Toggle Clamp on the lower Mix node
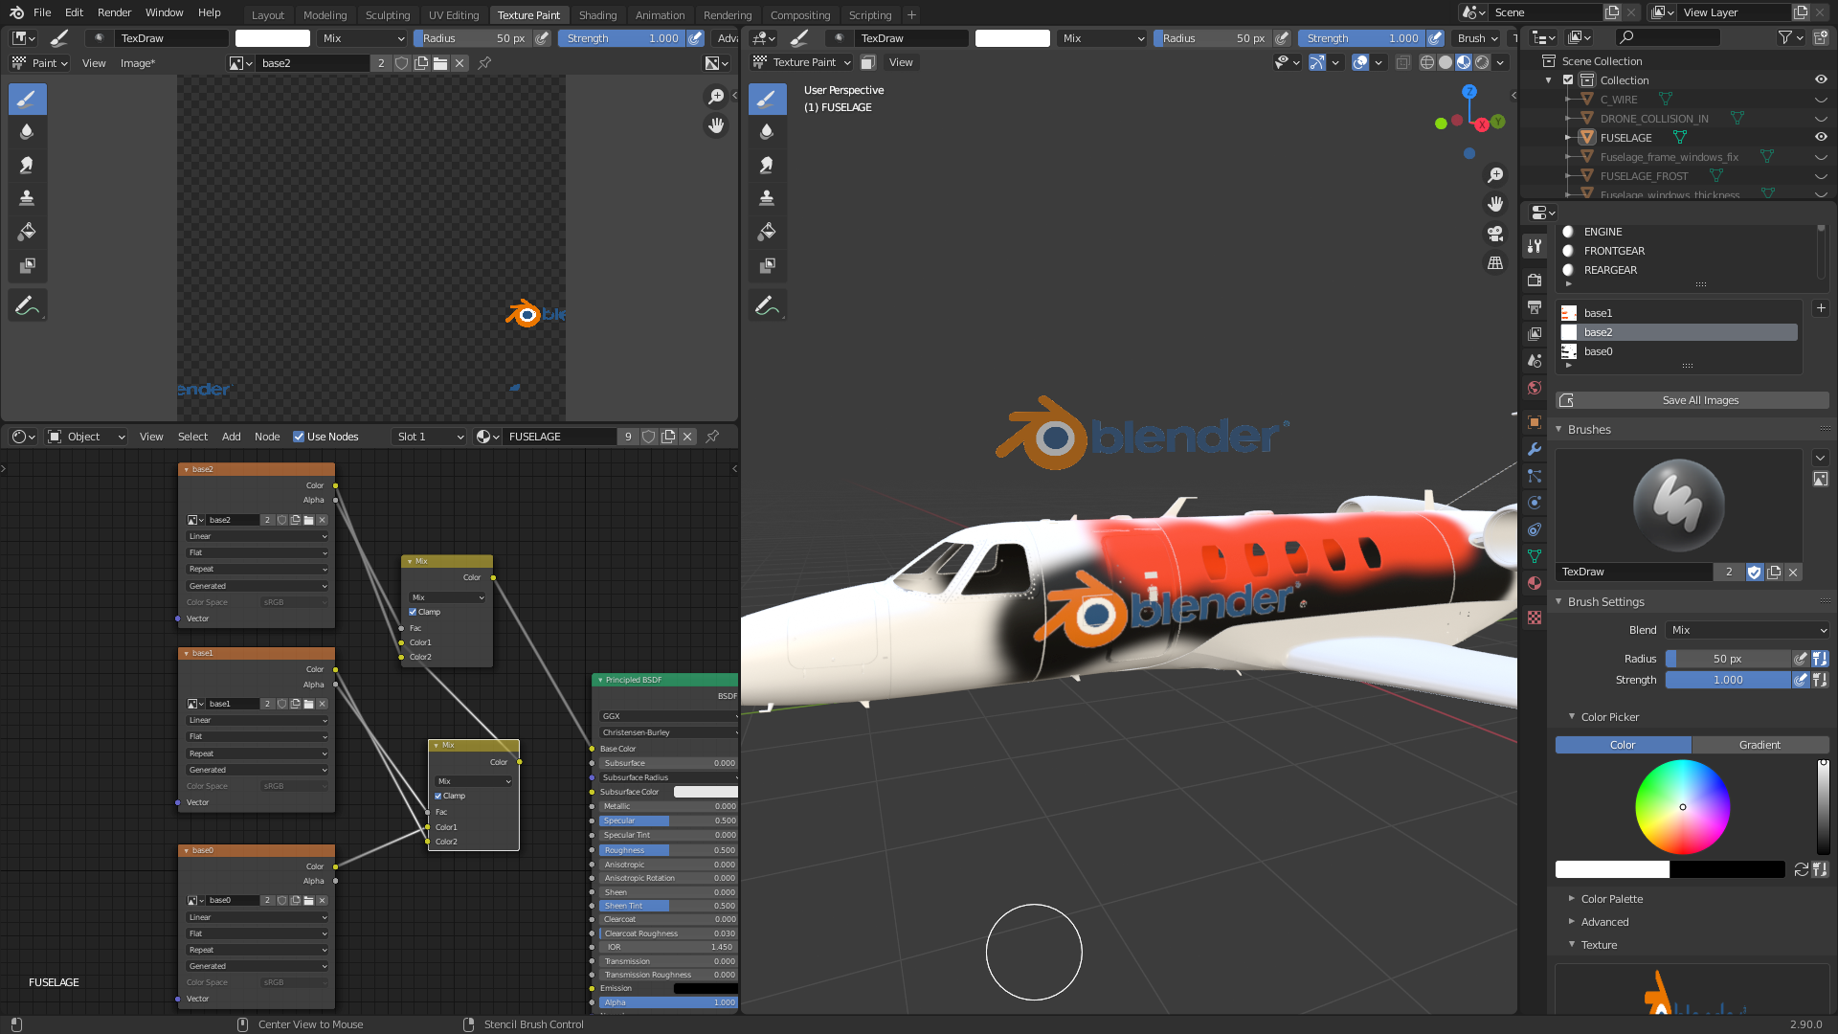This screenshot has height=1034, width=1838. [438, 796]
